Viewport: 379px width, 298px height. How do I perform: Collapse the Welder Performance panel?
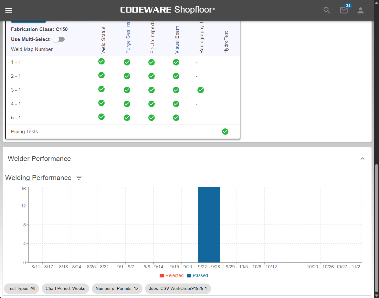[x=363, y=159]
